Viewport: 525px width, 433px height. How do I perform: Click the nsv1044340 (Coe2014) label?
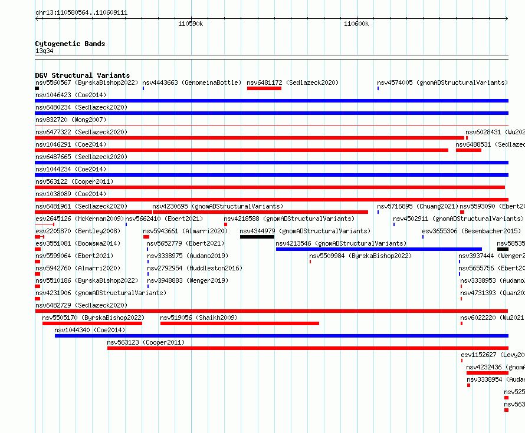point(90,330)
